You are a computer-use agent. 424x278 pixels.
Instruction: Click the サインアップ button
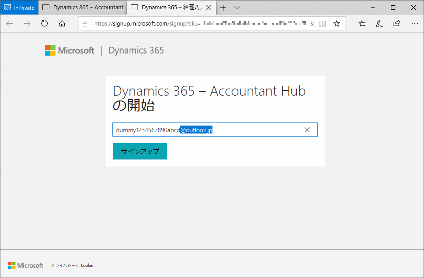[140, 151]
